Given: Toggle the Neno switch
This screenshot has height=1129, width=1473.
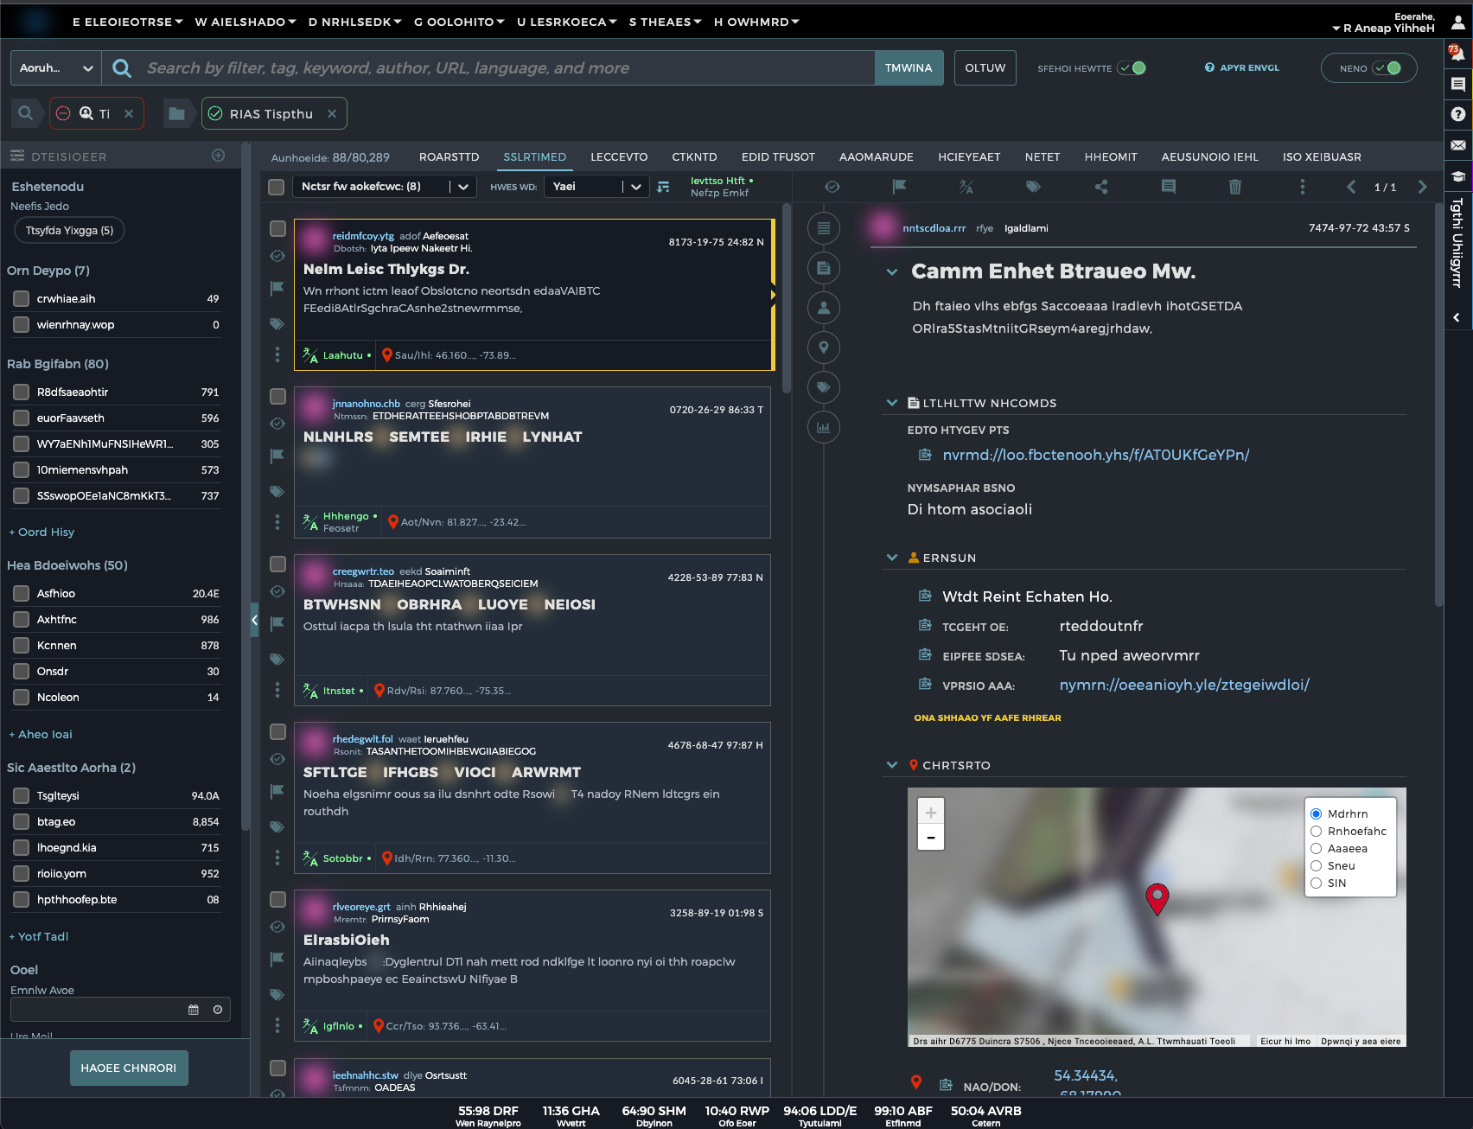Looking at the screenshot, I should tap(1387, 68).
